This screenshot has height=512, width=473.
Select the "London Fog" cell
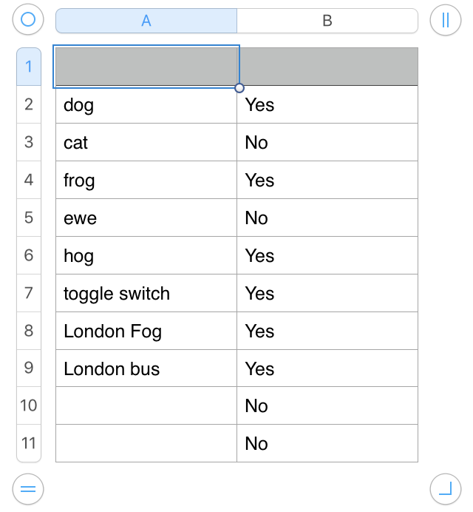coord(146,331)
